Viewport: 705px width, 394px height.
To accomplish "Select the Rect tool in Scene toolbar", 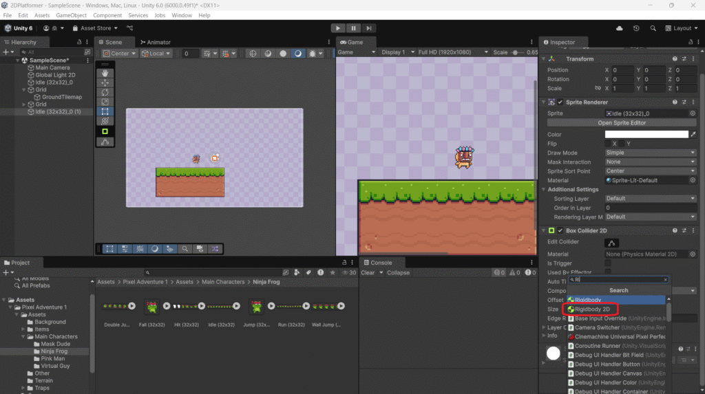I will (x=105, y=111).
